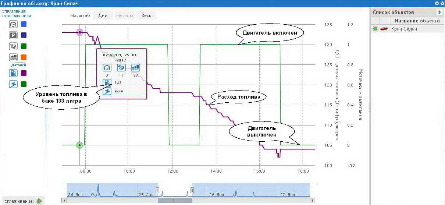Click the left range handle on the overview timeline
Image resolution: width=445 pixels, height=205 pixels.
click(x=157, y=190)
